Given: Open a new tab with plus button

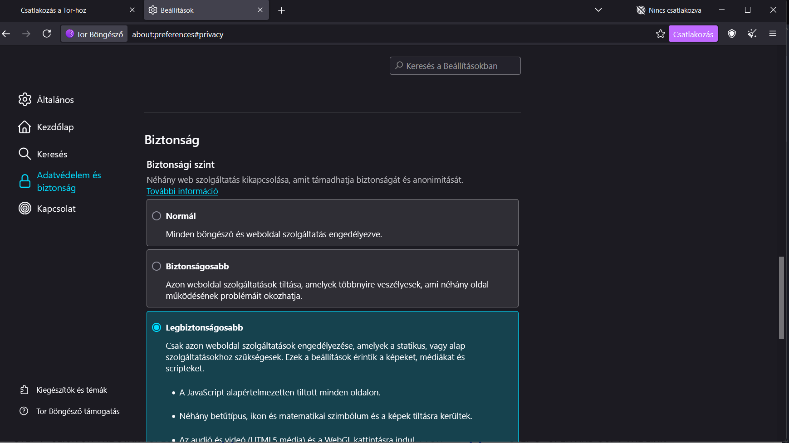Looking at the screenshot, I should [x=281, y=10].
